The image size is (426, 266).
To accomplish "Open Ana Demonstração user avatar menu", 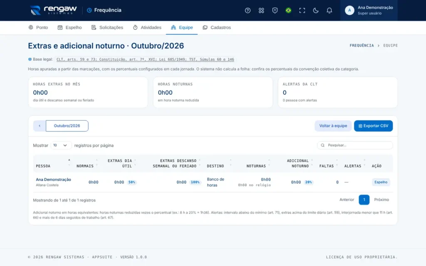I will (x=369, y=10).
